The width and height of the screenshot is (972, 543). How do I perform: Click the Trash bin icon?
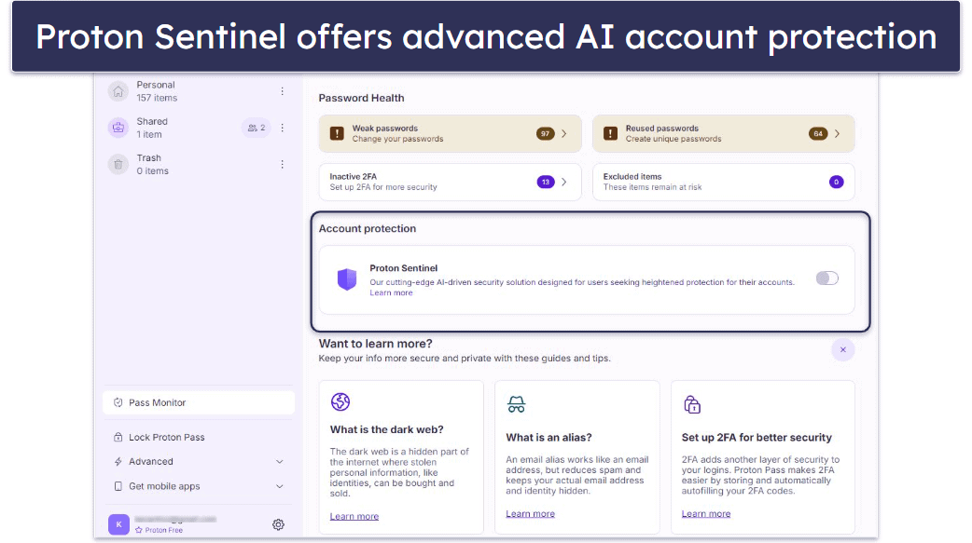pos(118,164)
